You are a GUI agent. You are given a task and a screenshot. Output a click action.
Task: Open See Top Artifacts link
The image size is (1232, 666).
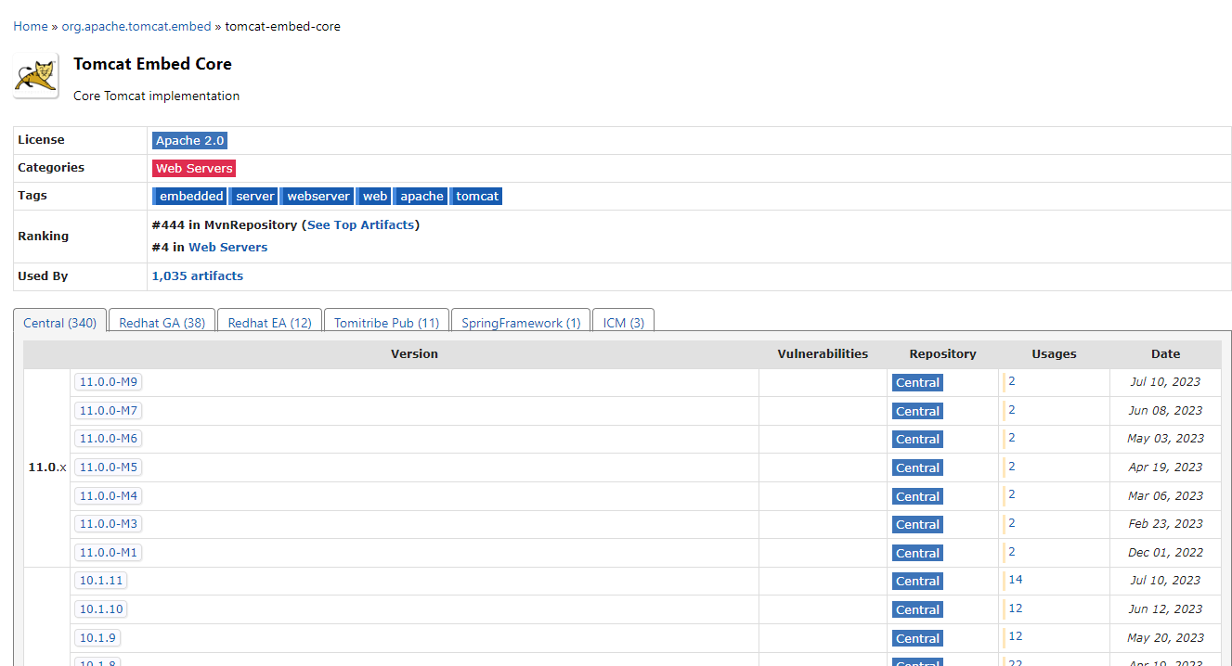click(361, 224)
